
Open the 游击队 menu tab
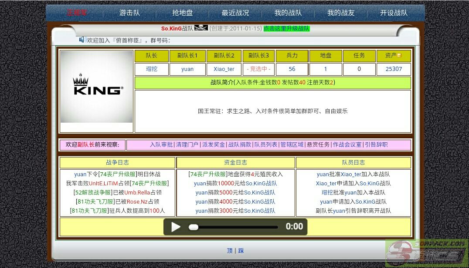(129, 13)
